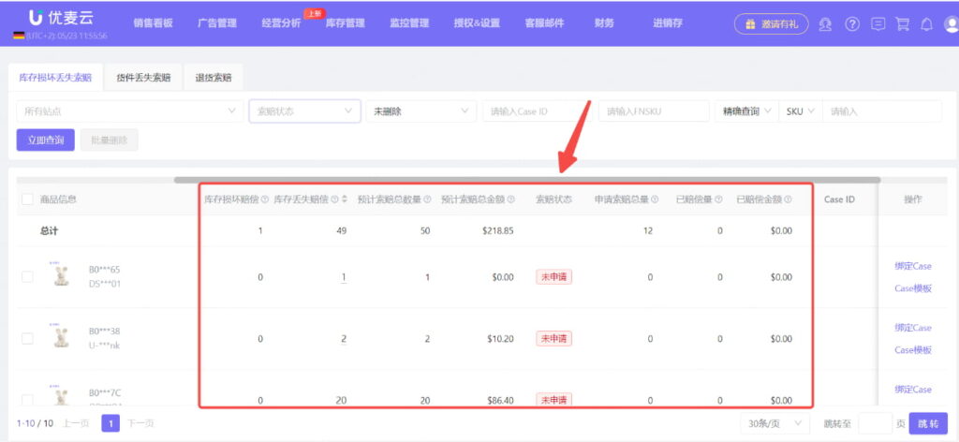Check the row checkbox for B0***7C
The height and width of the screenshot is (442, 959).
point(27,400)
